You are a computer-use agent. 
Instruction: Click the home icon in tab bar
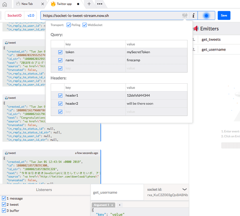pyautogui.click(x=5, y=4)
